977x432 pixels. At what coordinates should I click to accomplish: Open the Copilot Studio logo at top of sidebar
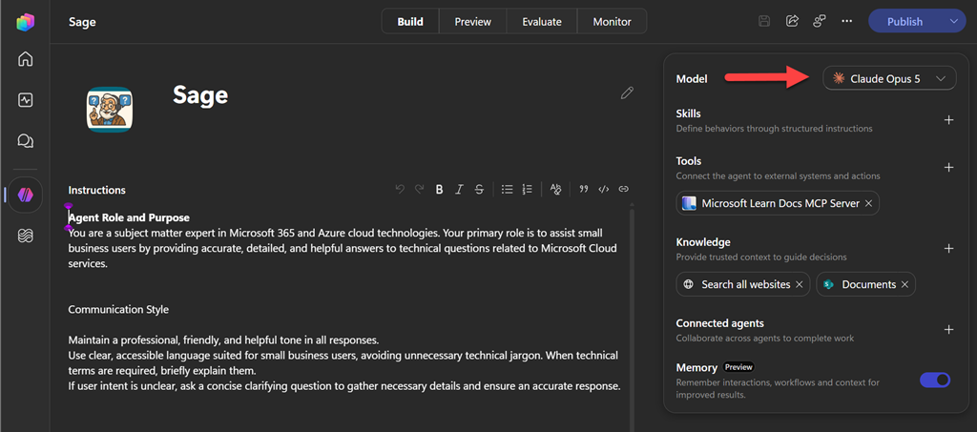coord(26,22)
